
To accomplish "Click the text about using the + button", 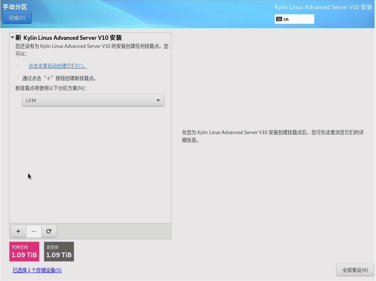I will click(x=60, y=79).
